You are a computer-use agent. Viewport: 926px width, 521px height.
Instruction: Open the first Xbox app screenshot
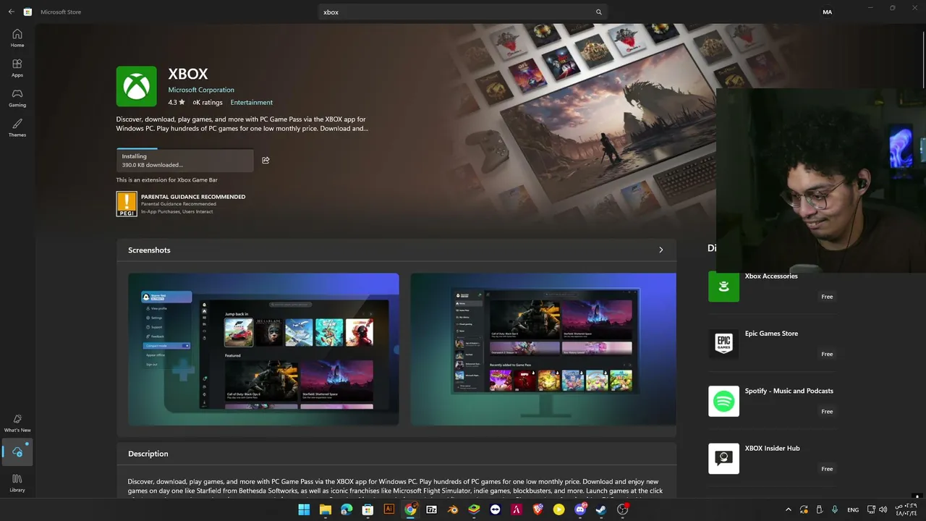click(263, 349)
